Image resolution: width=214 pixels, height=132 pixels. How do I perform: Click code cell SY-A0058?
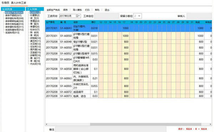[x=66, y=69]
